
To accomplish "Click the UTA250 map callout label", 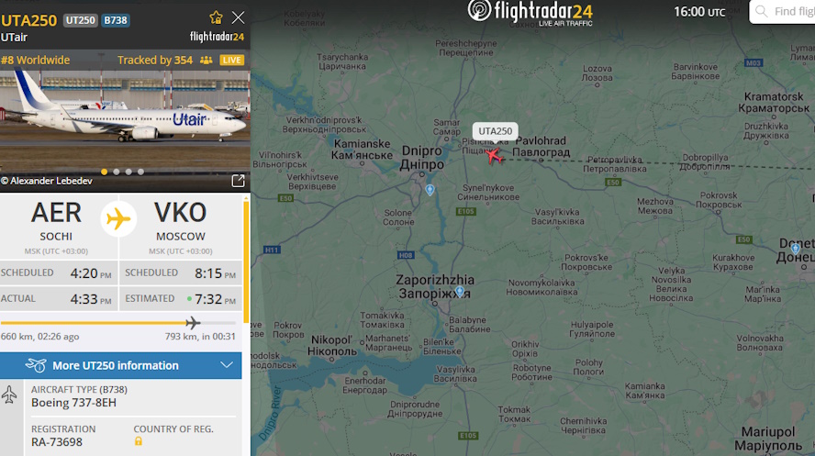I will [x=496, y=131].
